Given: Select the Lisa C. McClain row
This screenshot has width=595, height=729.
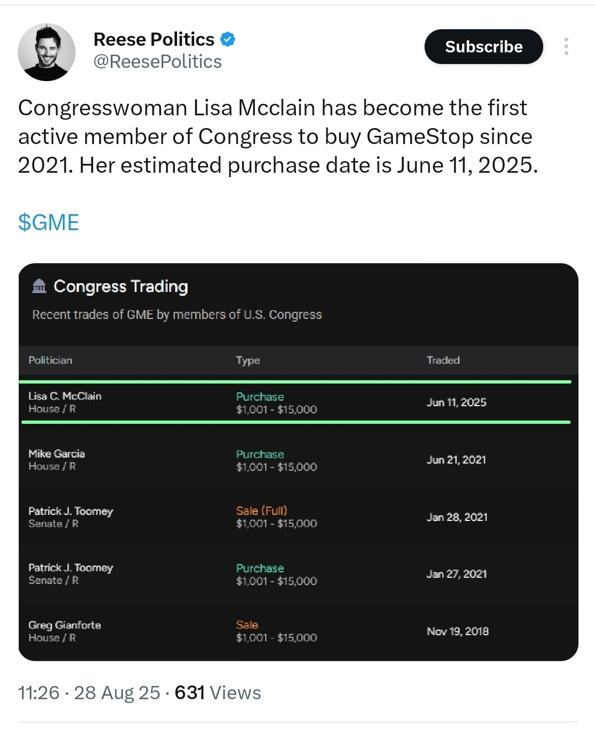Looking at the screenshot, I should (x=296, y=402).
